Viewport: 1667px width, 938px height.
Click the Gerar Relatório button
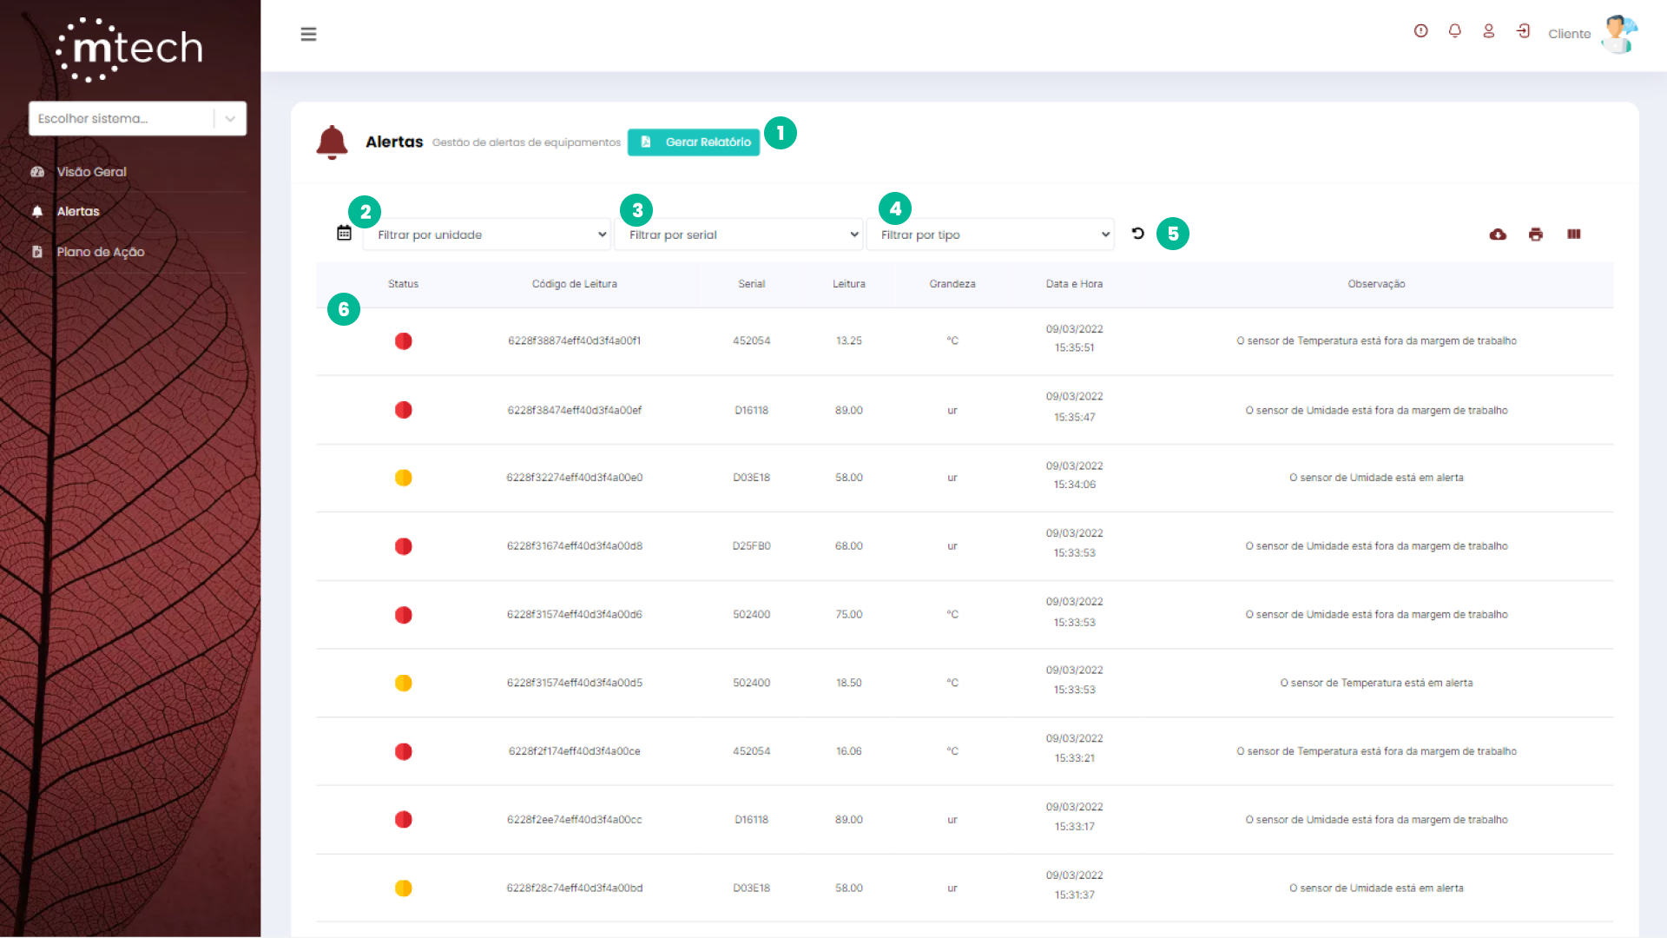(694, 142)
